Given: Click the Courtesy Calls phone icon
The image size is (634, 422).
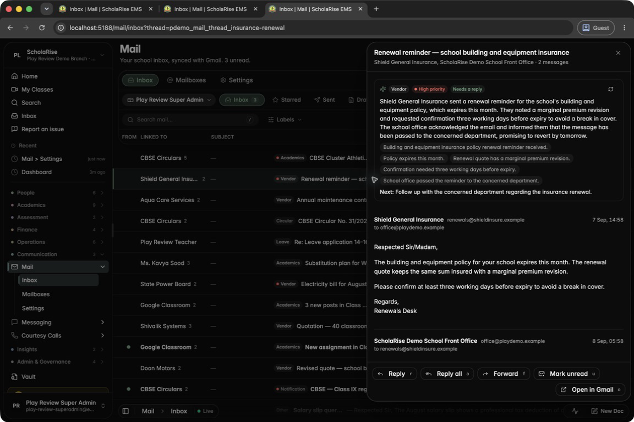Looking at the screenshot, I should click(14, 336).
